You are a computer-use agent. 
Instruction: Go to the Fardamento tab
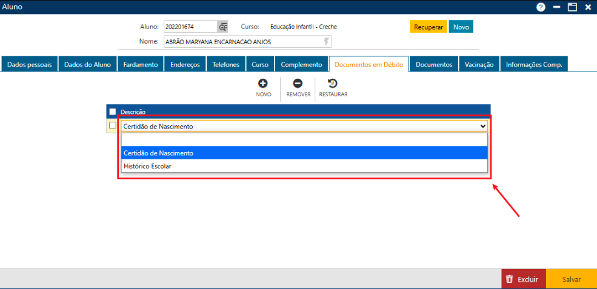point(141,65)
